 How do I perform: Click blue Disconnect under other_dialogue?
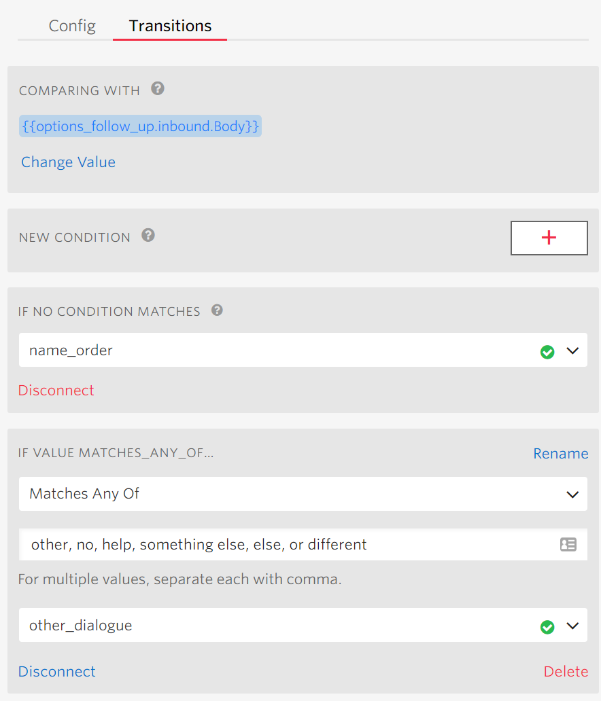click(x=57, y=671)
